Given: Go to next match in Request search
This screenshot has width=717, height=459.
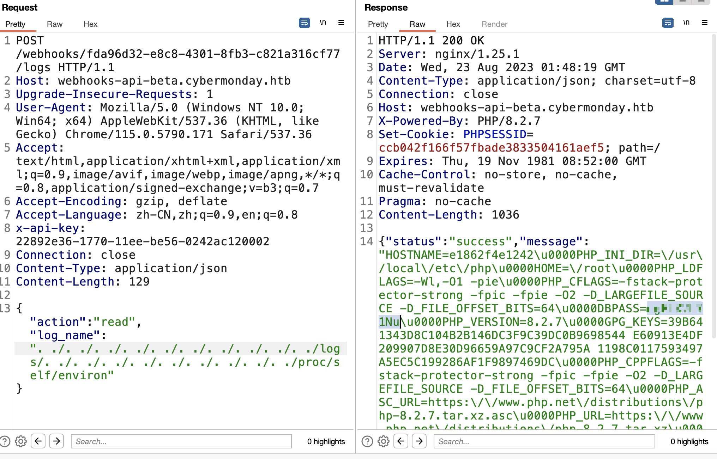Looking at the screenshot, I should click(56, 441).
